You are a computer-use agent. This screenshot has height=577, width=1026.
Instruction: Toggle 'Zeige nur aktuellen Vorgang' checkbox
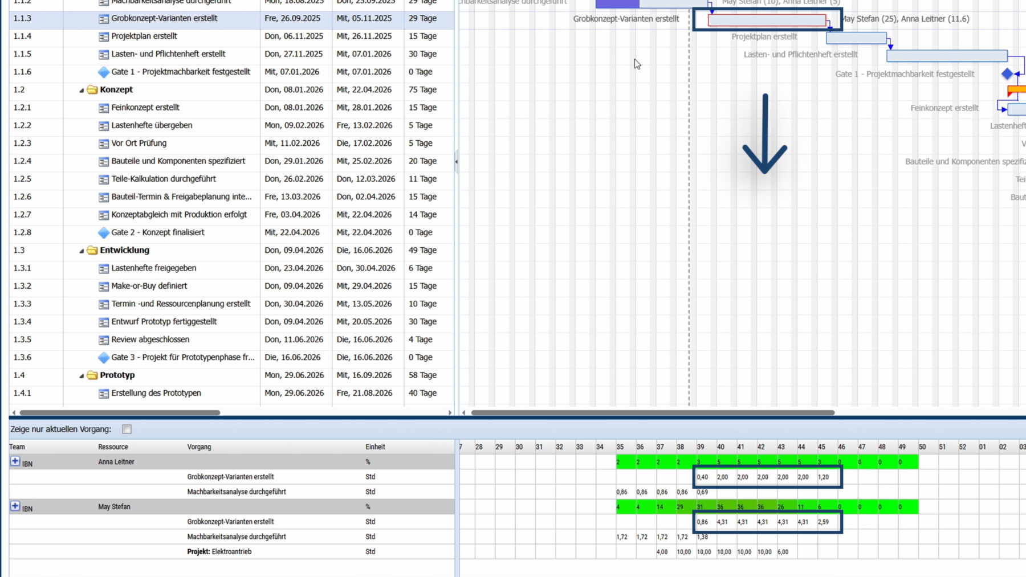coord(127,429)
